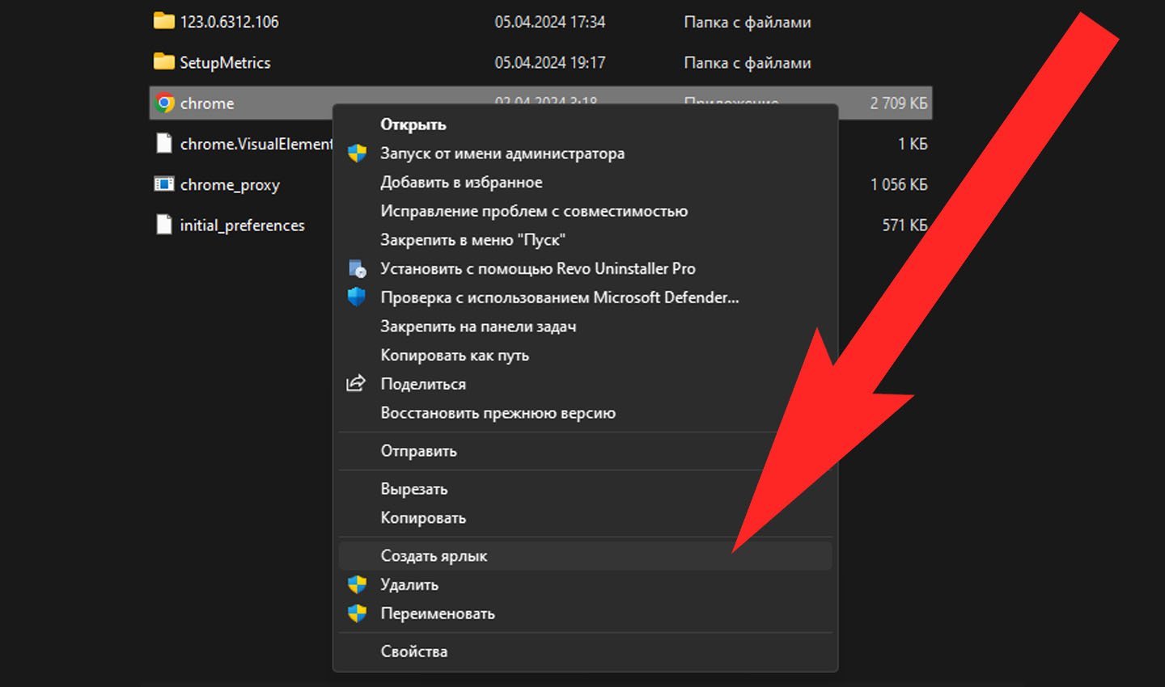Image resolution: width=1165 pixels, height=687 pixels.
Task: Choose 'Закрепить в меню "Пуск"'
Action: [x=472, y=240]
